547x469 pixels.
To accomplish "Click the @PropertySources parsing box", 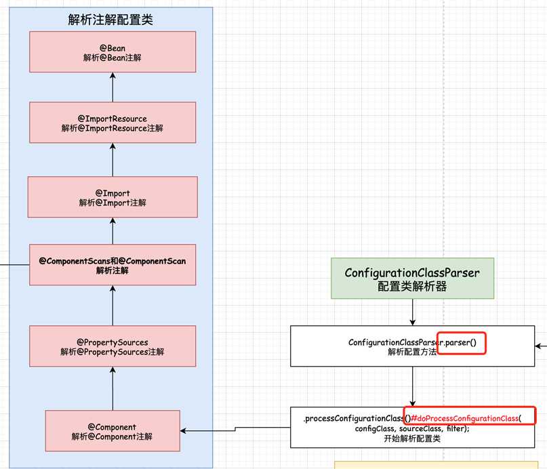I will 113,346.
